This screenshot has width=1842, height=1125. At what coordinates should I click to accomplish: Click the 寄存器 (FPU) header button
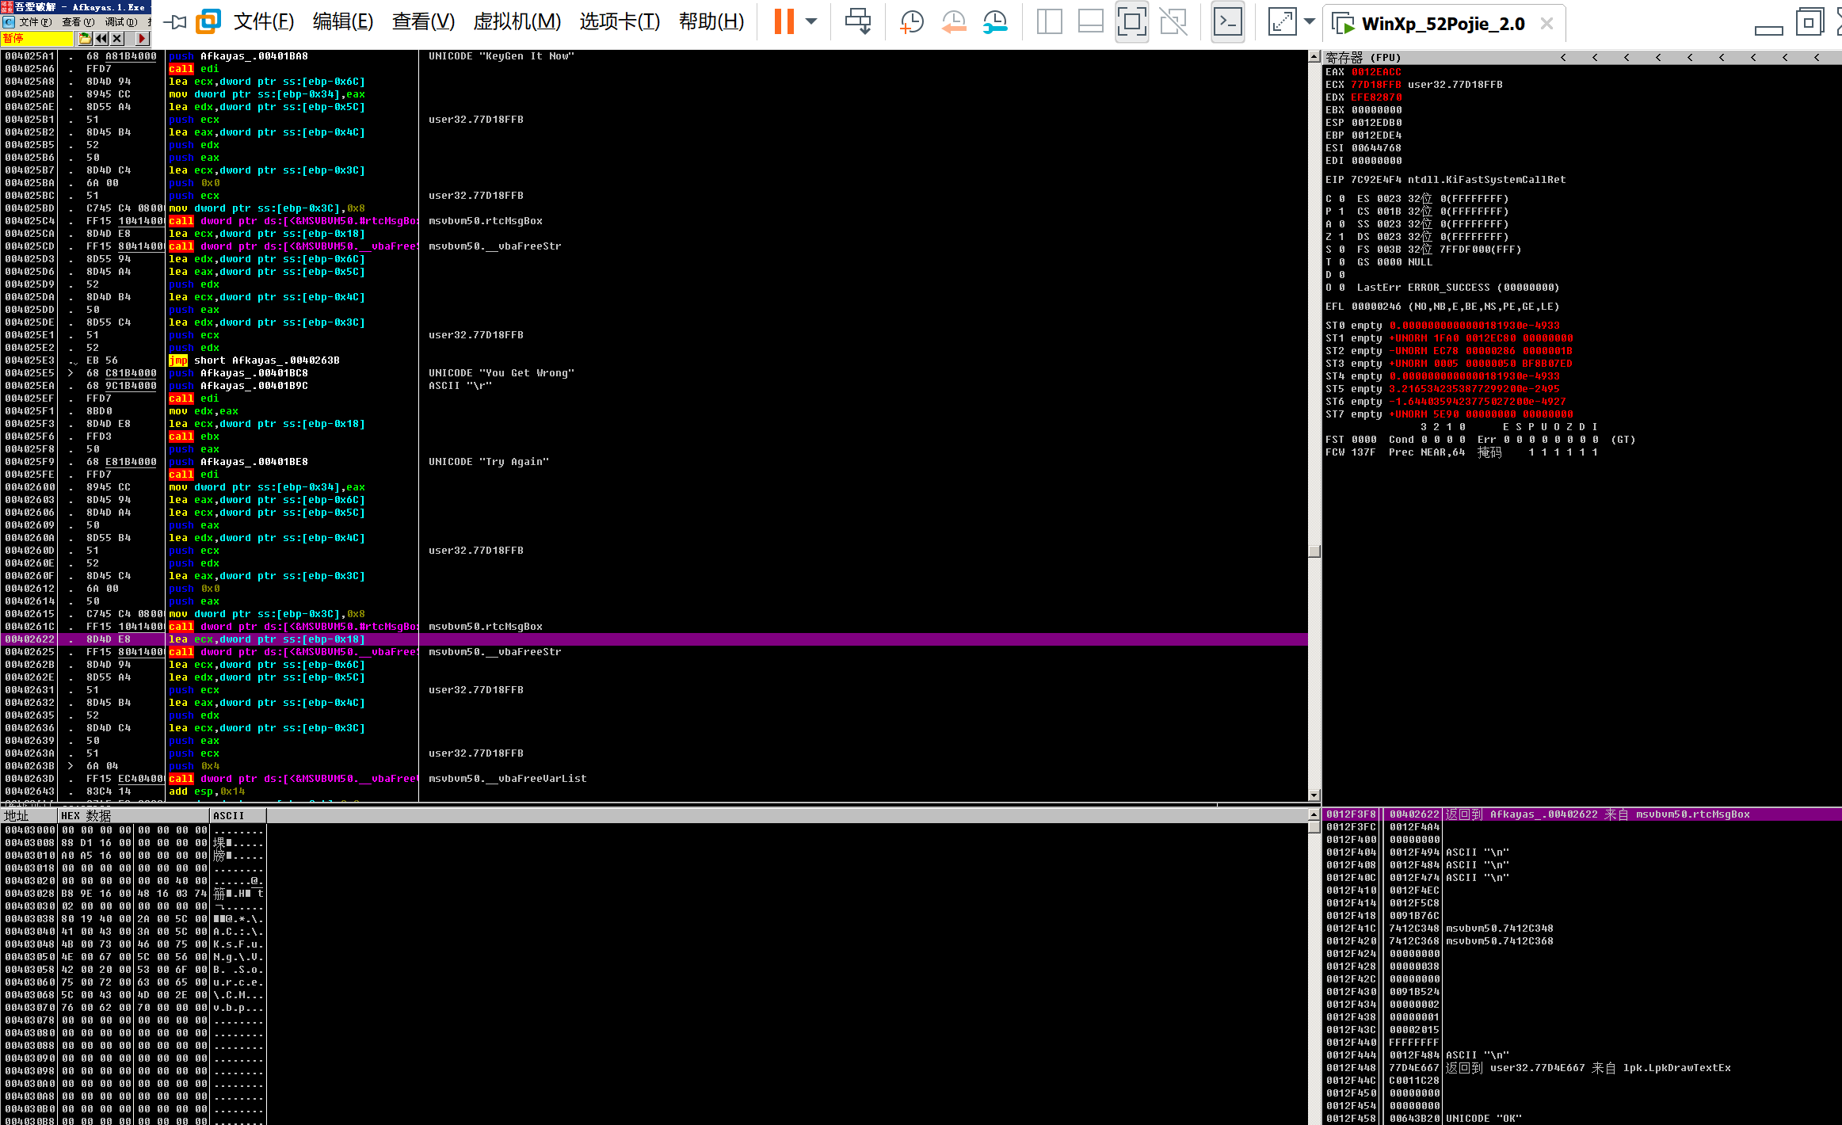tap(1363, 57)
